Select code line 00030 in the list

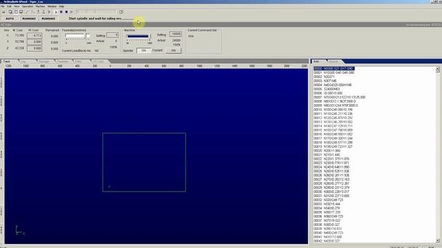pyautogui.click(x=331, y=192)
